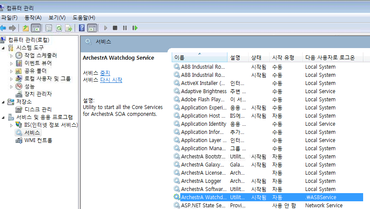Sort by the 이름 column header
The width and height of the screenshot is (370, 209).
(200, 58)
